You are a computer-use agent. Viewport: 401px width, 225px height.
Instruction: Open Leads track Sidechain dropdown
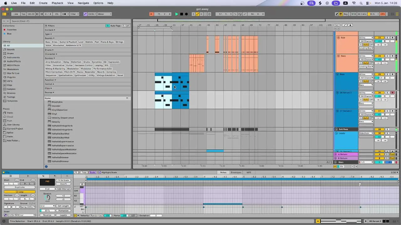coord(366,133)
